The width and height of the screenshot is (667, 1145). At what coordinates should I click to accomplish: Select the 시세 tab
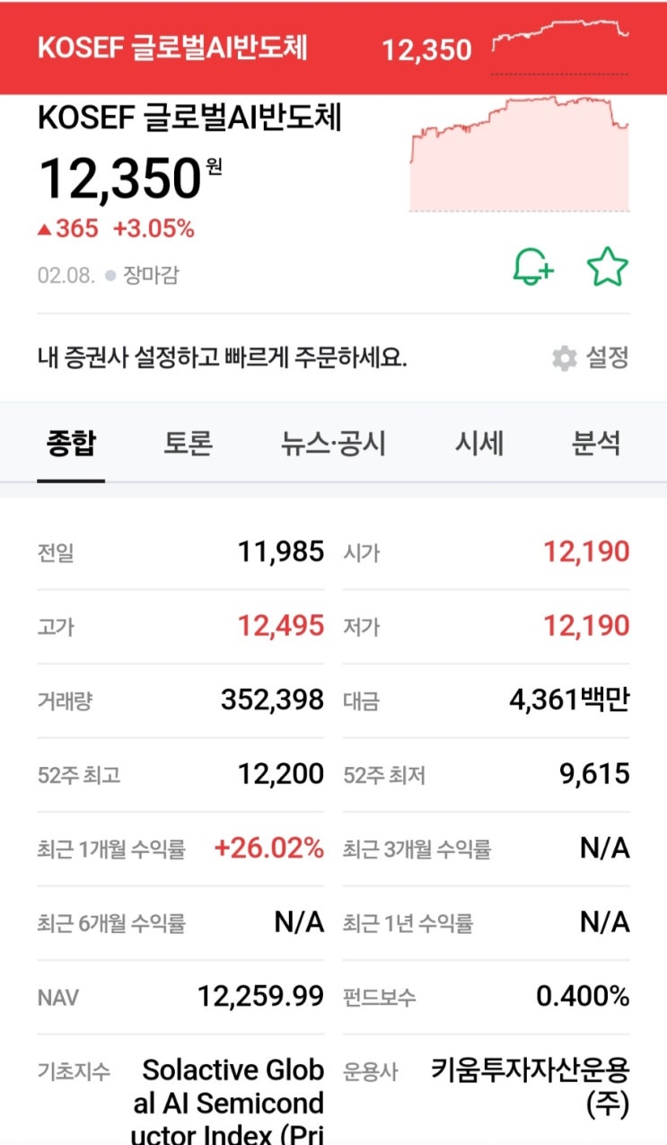(x=481, y=443)
